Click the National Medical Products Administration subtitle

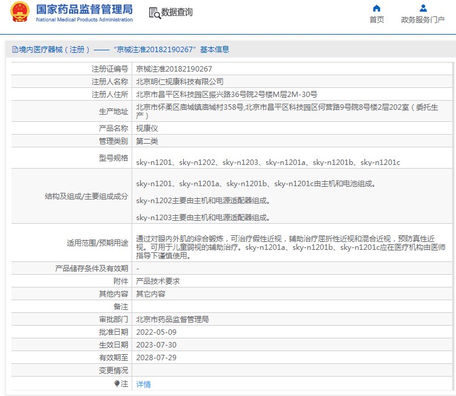84,20
